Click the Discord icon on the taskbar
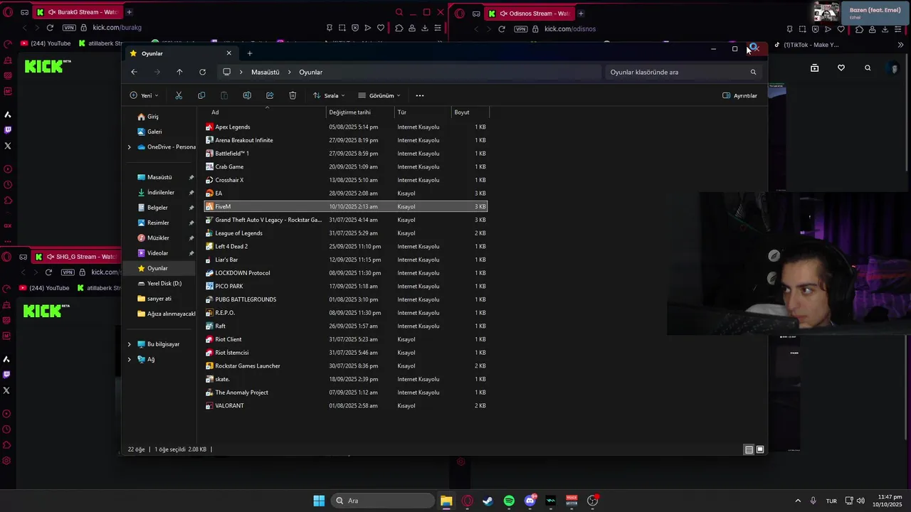The height and width of the screenshot is (512, 911). (x=530, y=501)
